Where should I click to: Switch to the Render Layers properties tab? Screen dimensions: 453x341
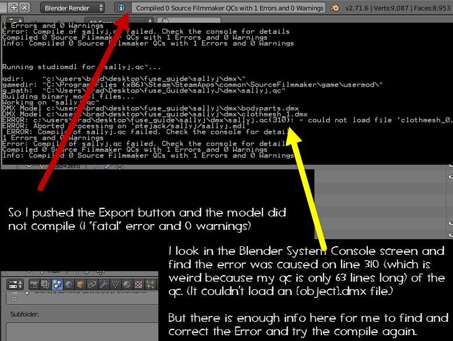coord(45,285)
